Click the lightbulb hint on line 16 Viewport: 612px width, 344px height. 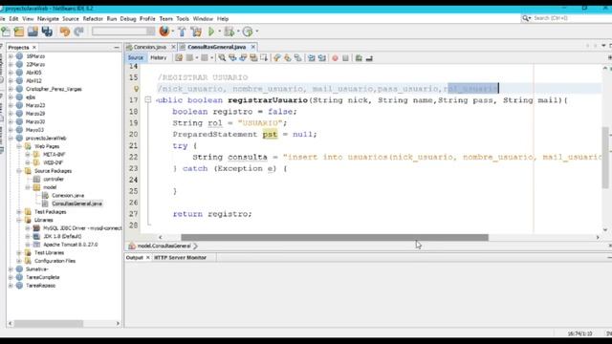pos(136,89)
